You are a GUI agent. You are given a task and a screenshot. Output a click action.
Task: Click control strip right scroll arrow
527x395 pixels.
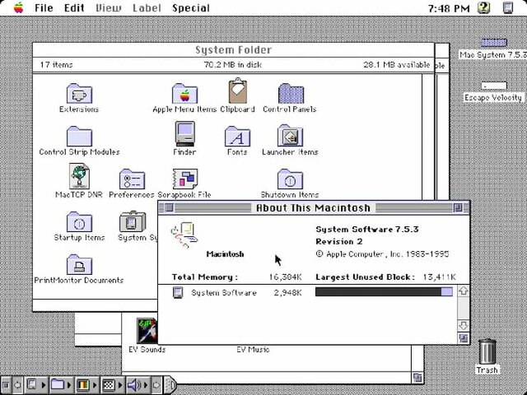click(156, 384)
